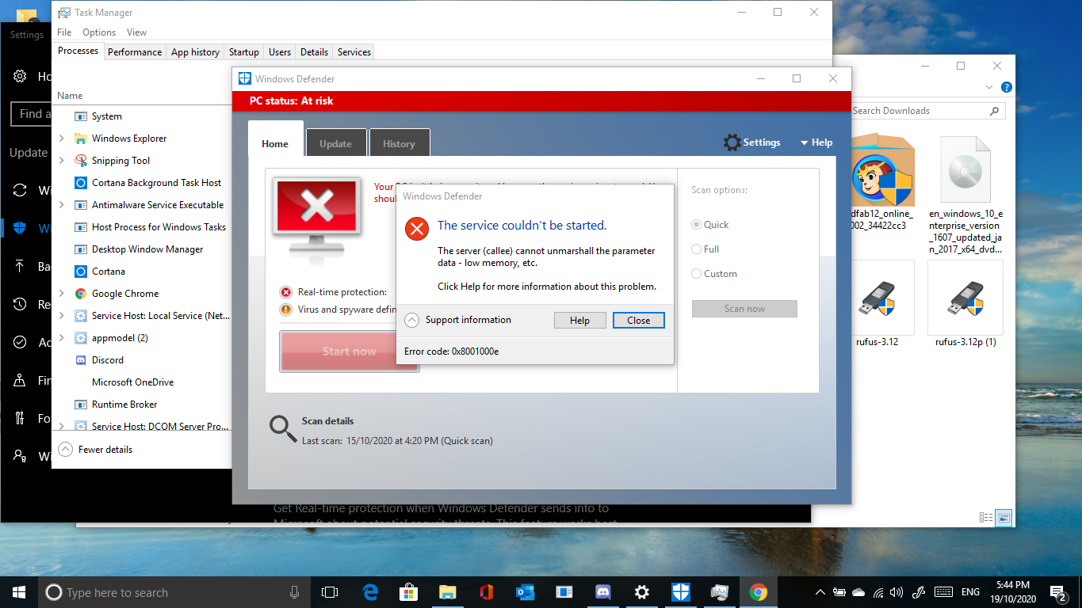Open File Explorer help question-mark icon
1082x608 pixels.
point(1006,87)
